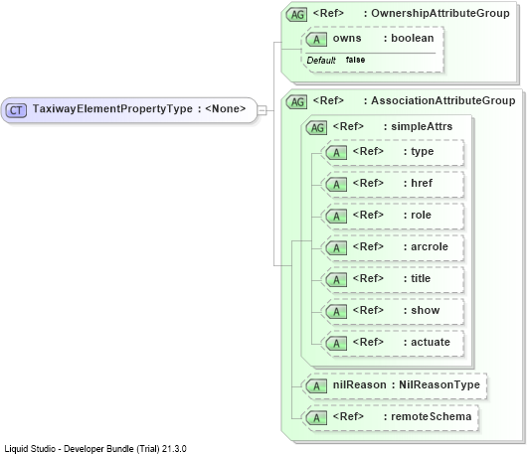Click the A icon of arcrole attribute
This screenshot has height=454, width=528.
336,248
